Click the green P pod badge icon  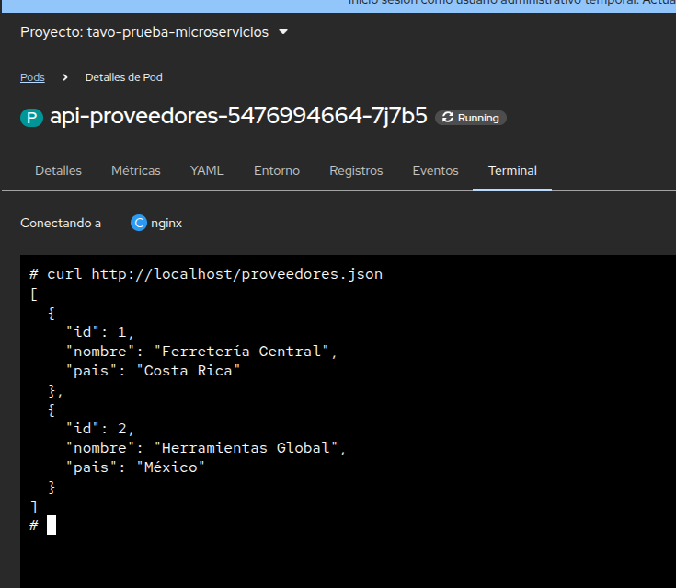(32, 118)
